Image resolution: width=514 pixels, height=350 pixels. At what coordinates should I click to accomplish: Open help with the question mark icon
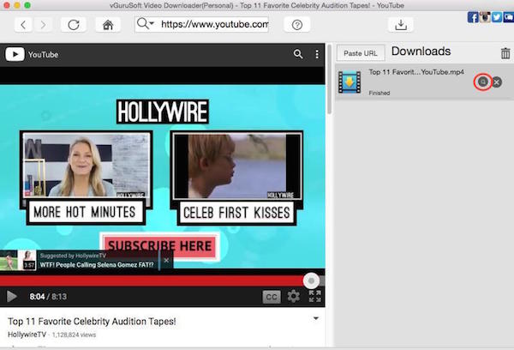click(x=297, y=25)
